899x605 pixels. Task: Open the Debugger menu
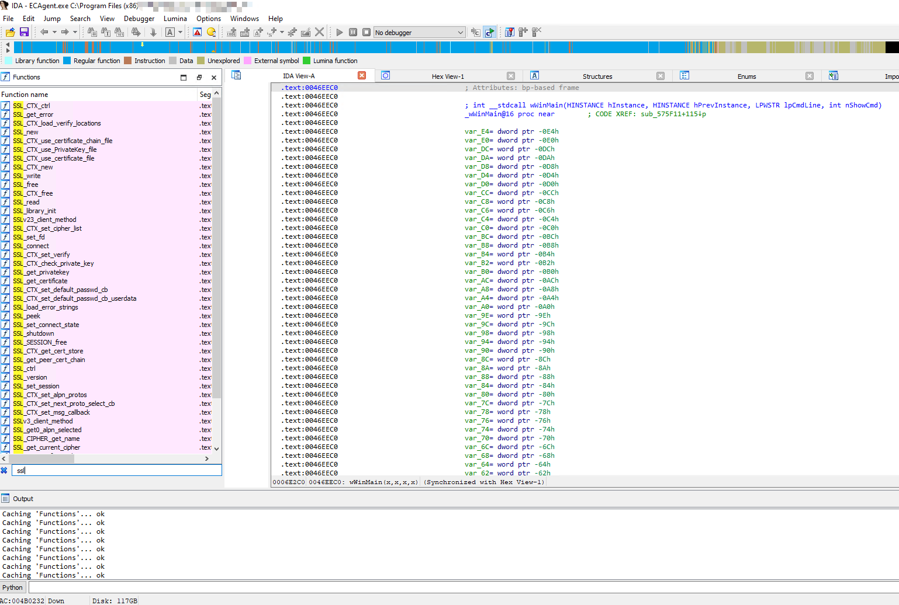click(139, 19)
